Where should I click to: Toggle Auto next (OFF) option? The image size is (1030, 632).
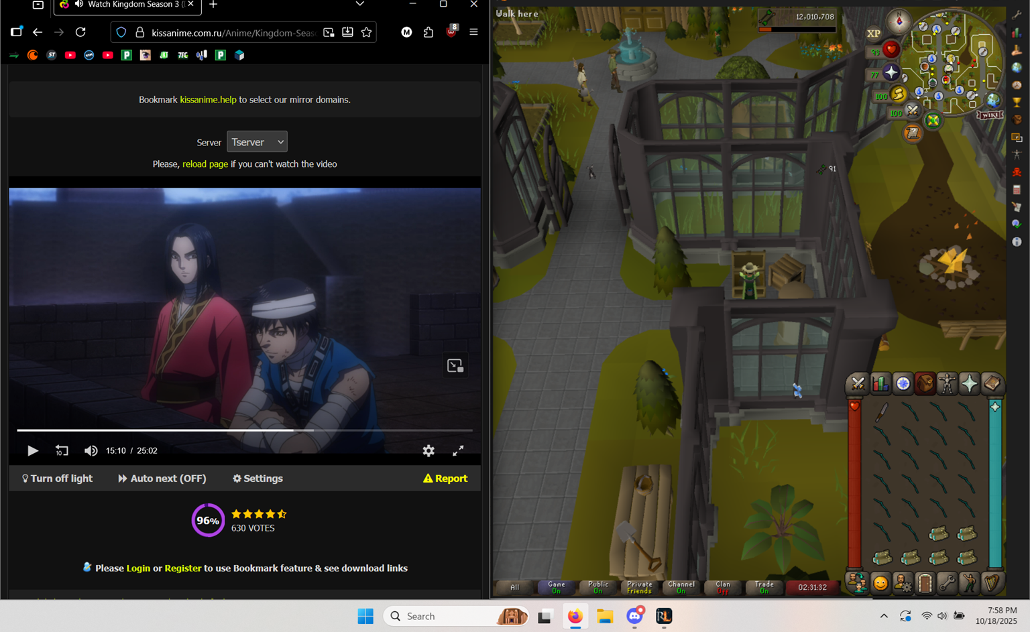coord(162,479)
